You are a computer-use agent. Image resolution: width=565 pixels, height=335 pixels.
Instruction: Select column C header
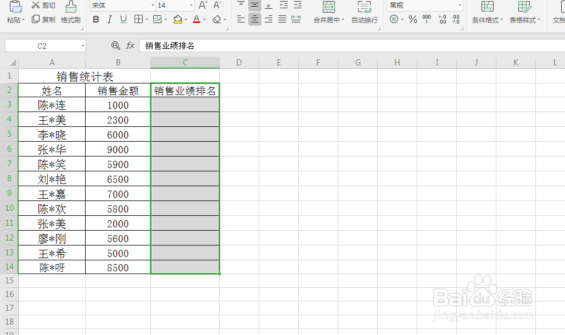pos(185,62)
